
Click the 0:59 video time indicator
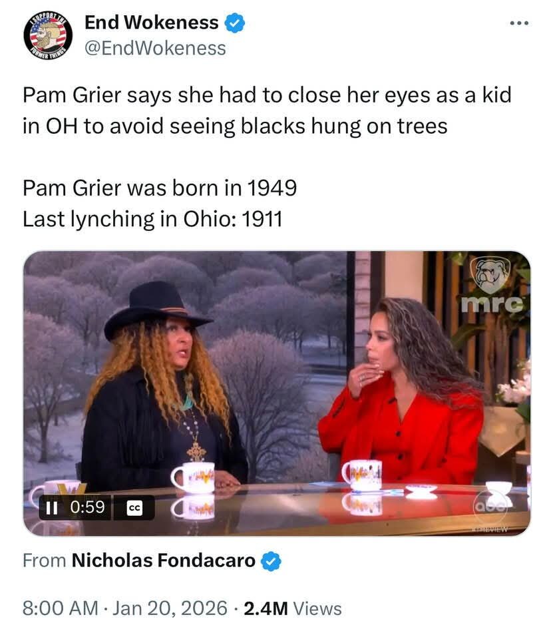point(87,507)
